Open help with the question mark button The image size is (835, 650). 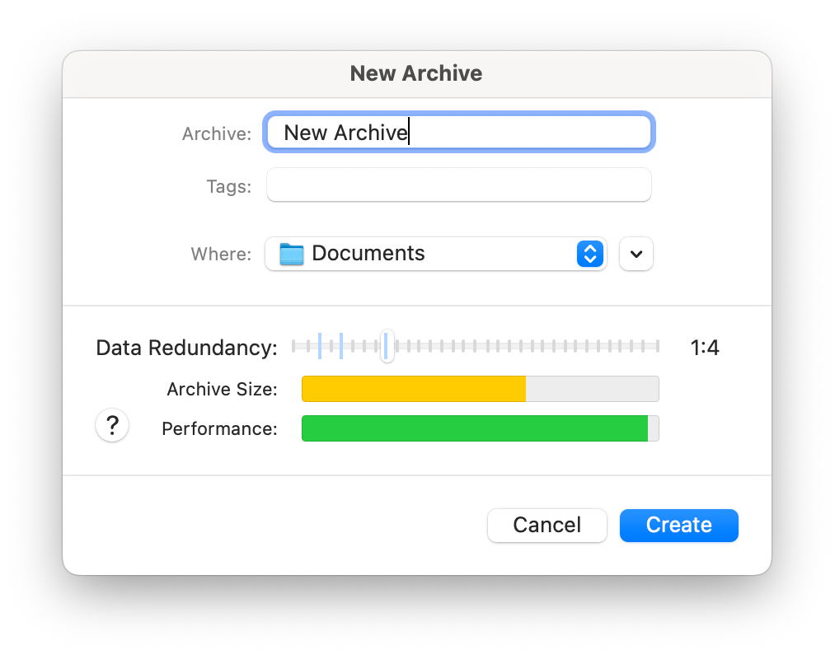coord(112,425)
